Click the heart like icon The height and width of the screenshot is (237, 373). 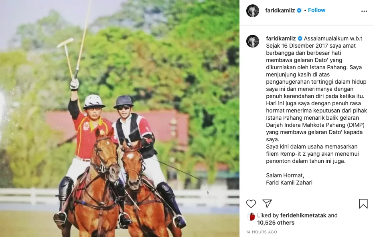[x=251, y=204]
